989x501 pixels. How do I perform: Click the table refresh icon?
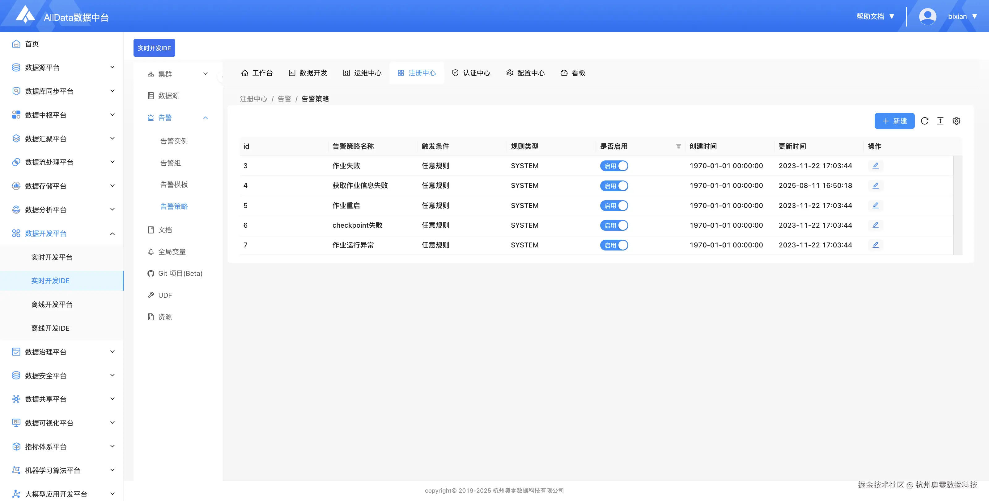point(924,121)
